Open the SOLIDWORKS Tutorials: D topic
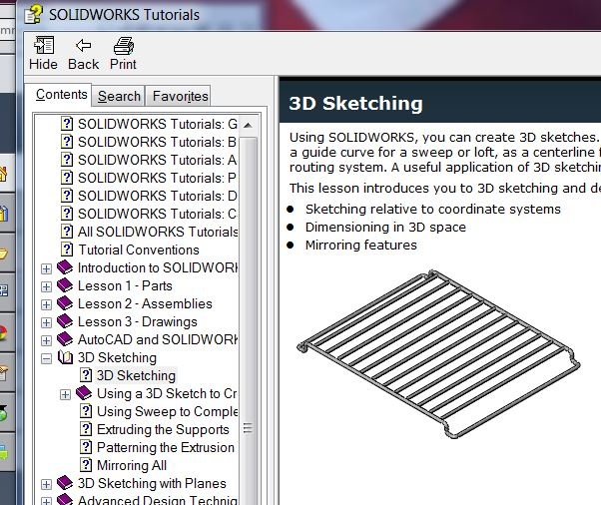 (158, 197)
